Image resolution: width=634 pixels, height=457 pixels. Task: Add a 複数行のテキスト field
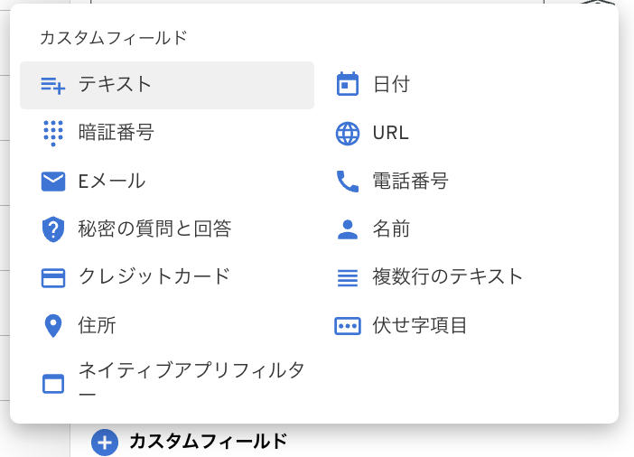448,276
